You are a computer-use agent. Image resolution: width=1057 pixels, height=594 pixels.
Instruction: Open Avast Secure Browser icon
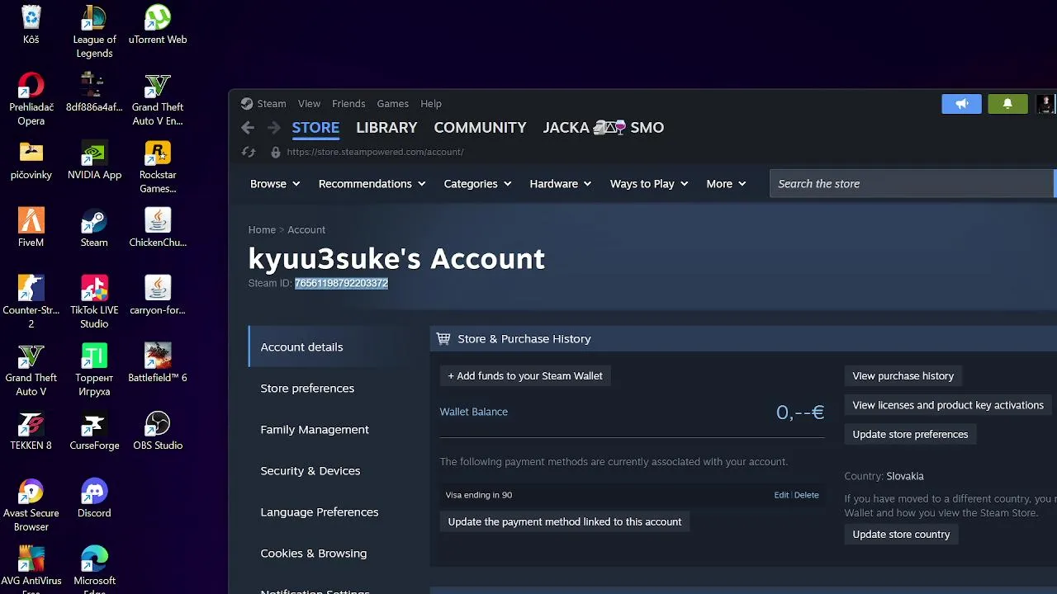pyautogui.click(x=31, y=505)
